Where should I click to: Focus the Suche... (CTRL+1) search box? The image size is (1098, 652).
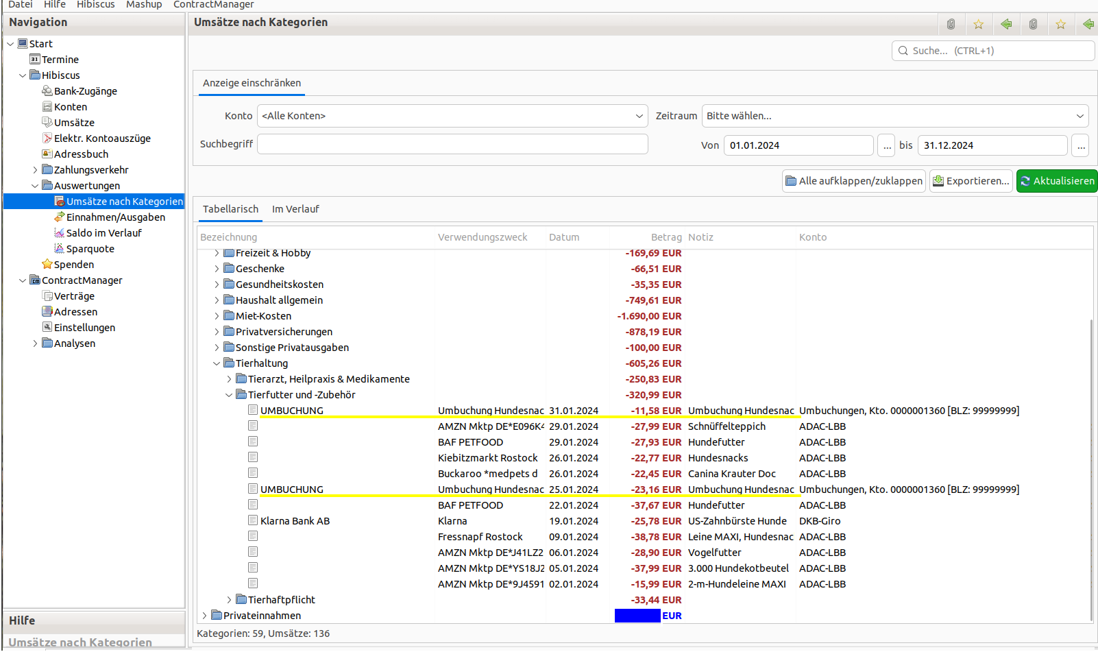pyautogui.click(x=993, y=51)
